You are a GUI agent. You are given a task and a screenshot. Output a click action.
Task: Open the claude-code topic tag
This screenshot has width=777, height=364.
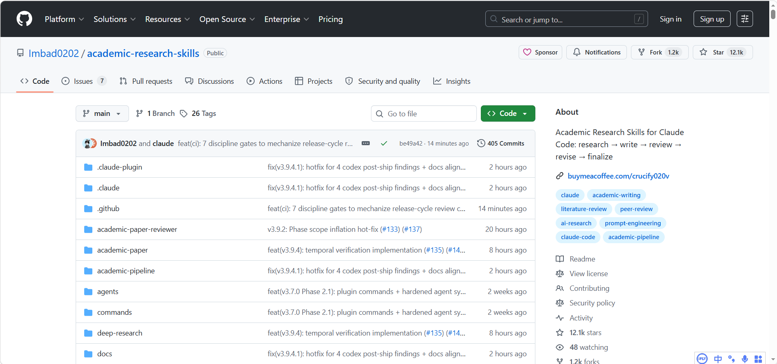pos(578,237)
